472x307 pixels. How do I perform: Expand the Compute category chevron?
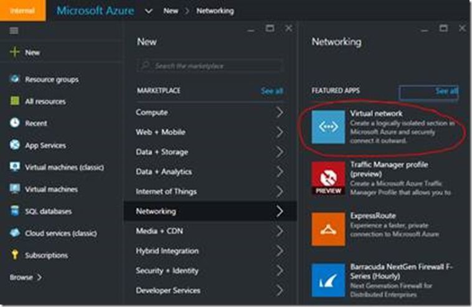pos(280,112)
